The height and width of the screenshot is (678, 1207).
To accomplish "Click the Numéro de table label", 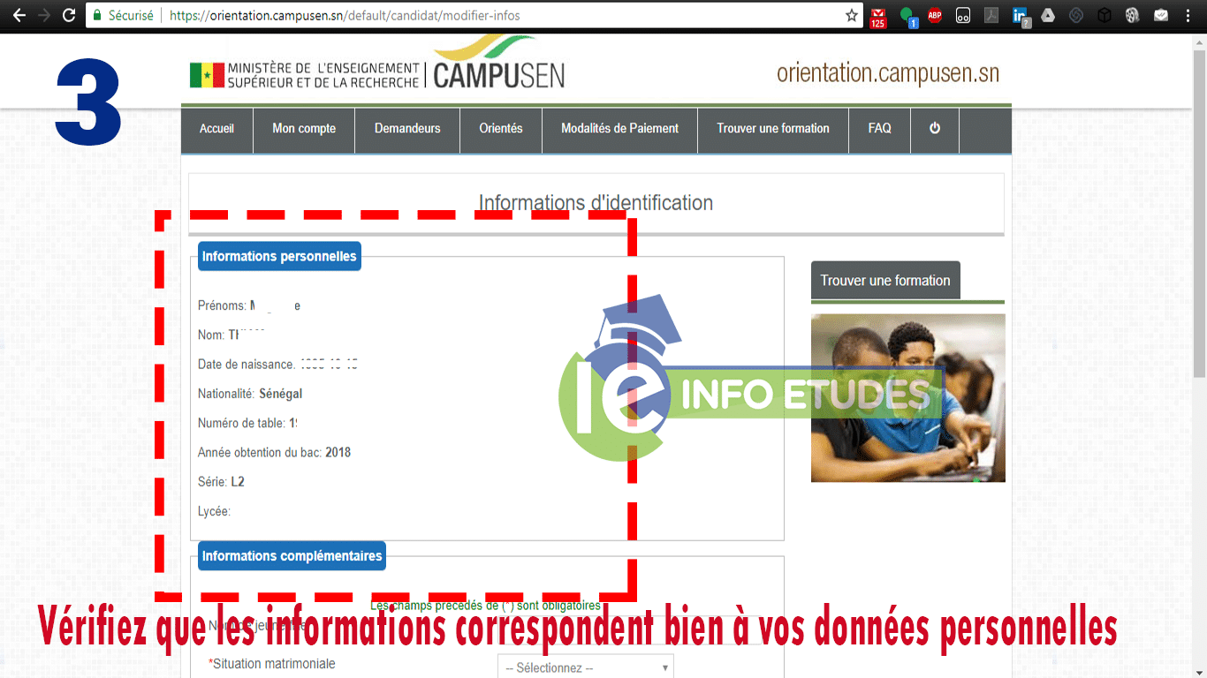I will coord(241,423).
